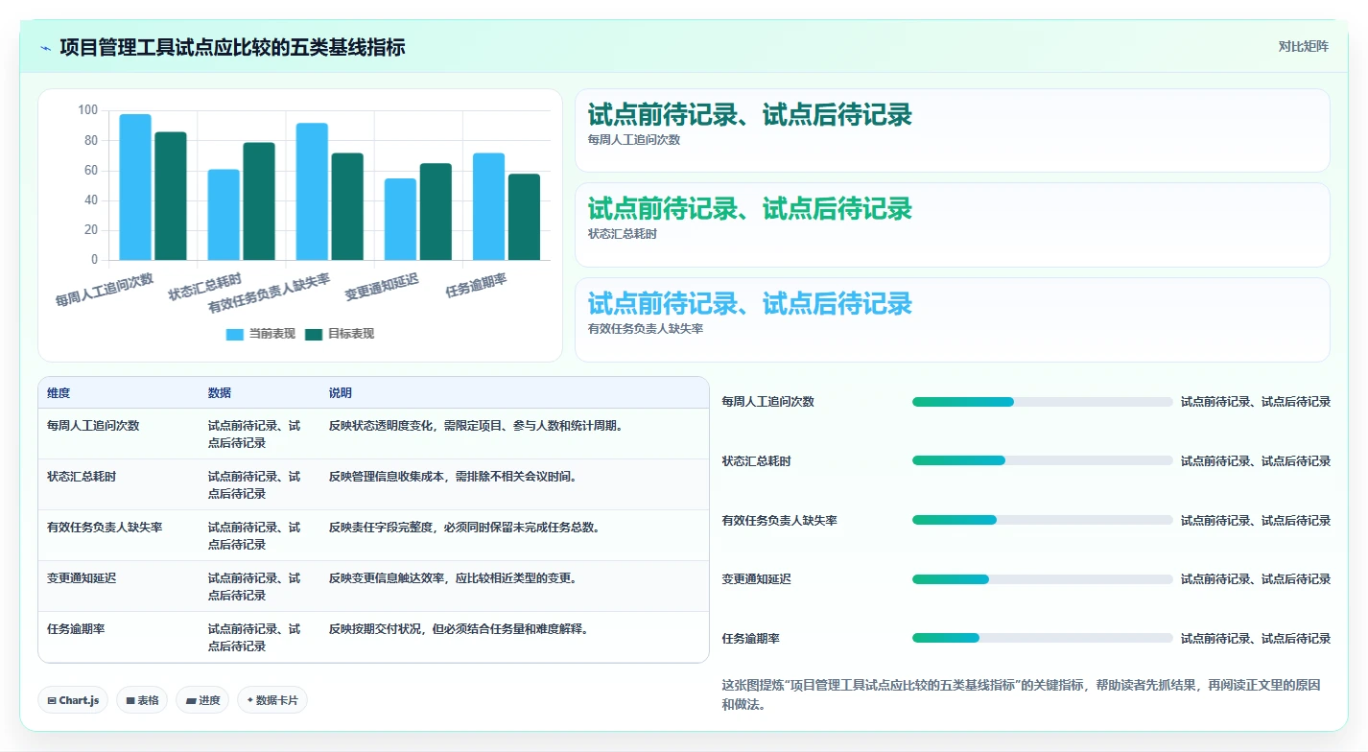
Task: Click the 100 label on the chart y-axis
Action: point(87,110)
